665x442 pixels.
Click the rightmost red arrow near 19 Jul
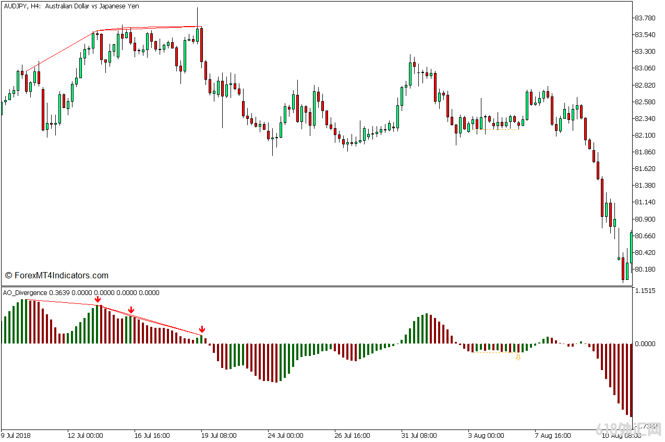coord(202,329)
